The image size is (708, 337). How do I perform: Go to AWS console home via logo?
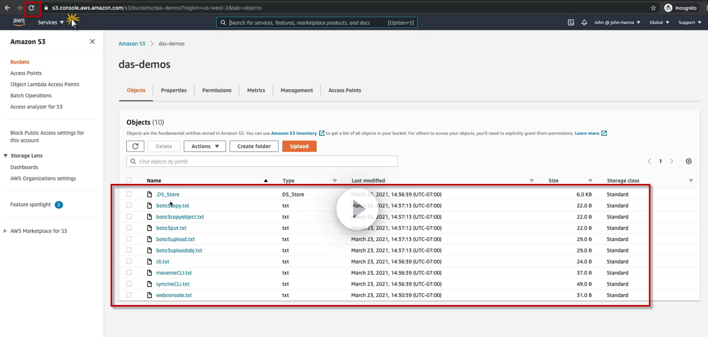[19, 22]
